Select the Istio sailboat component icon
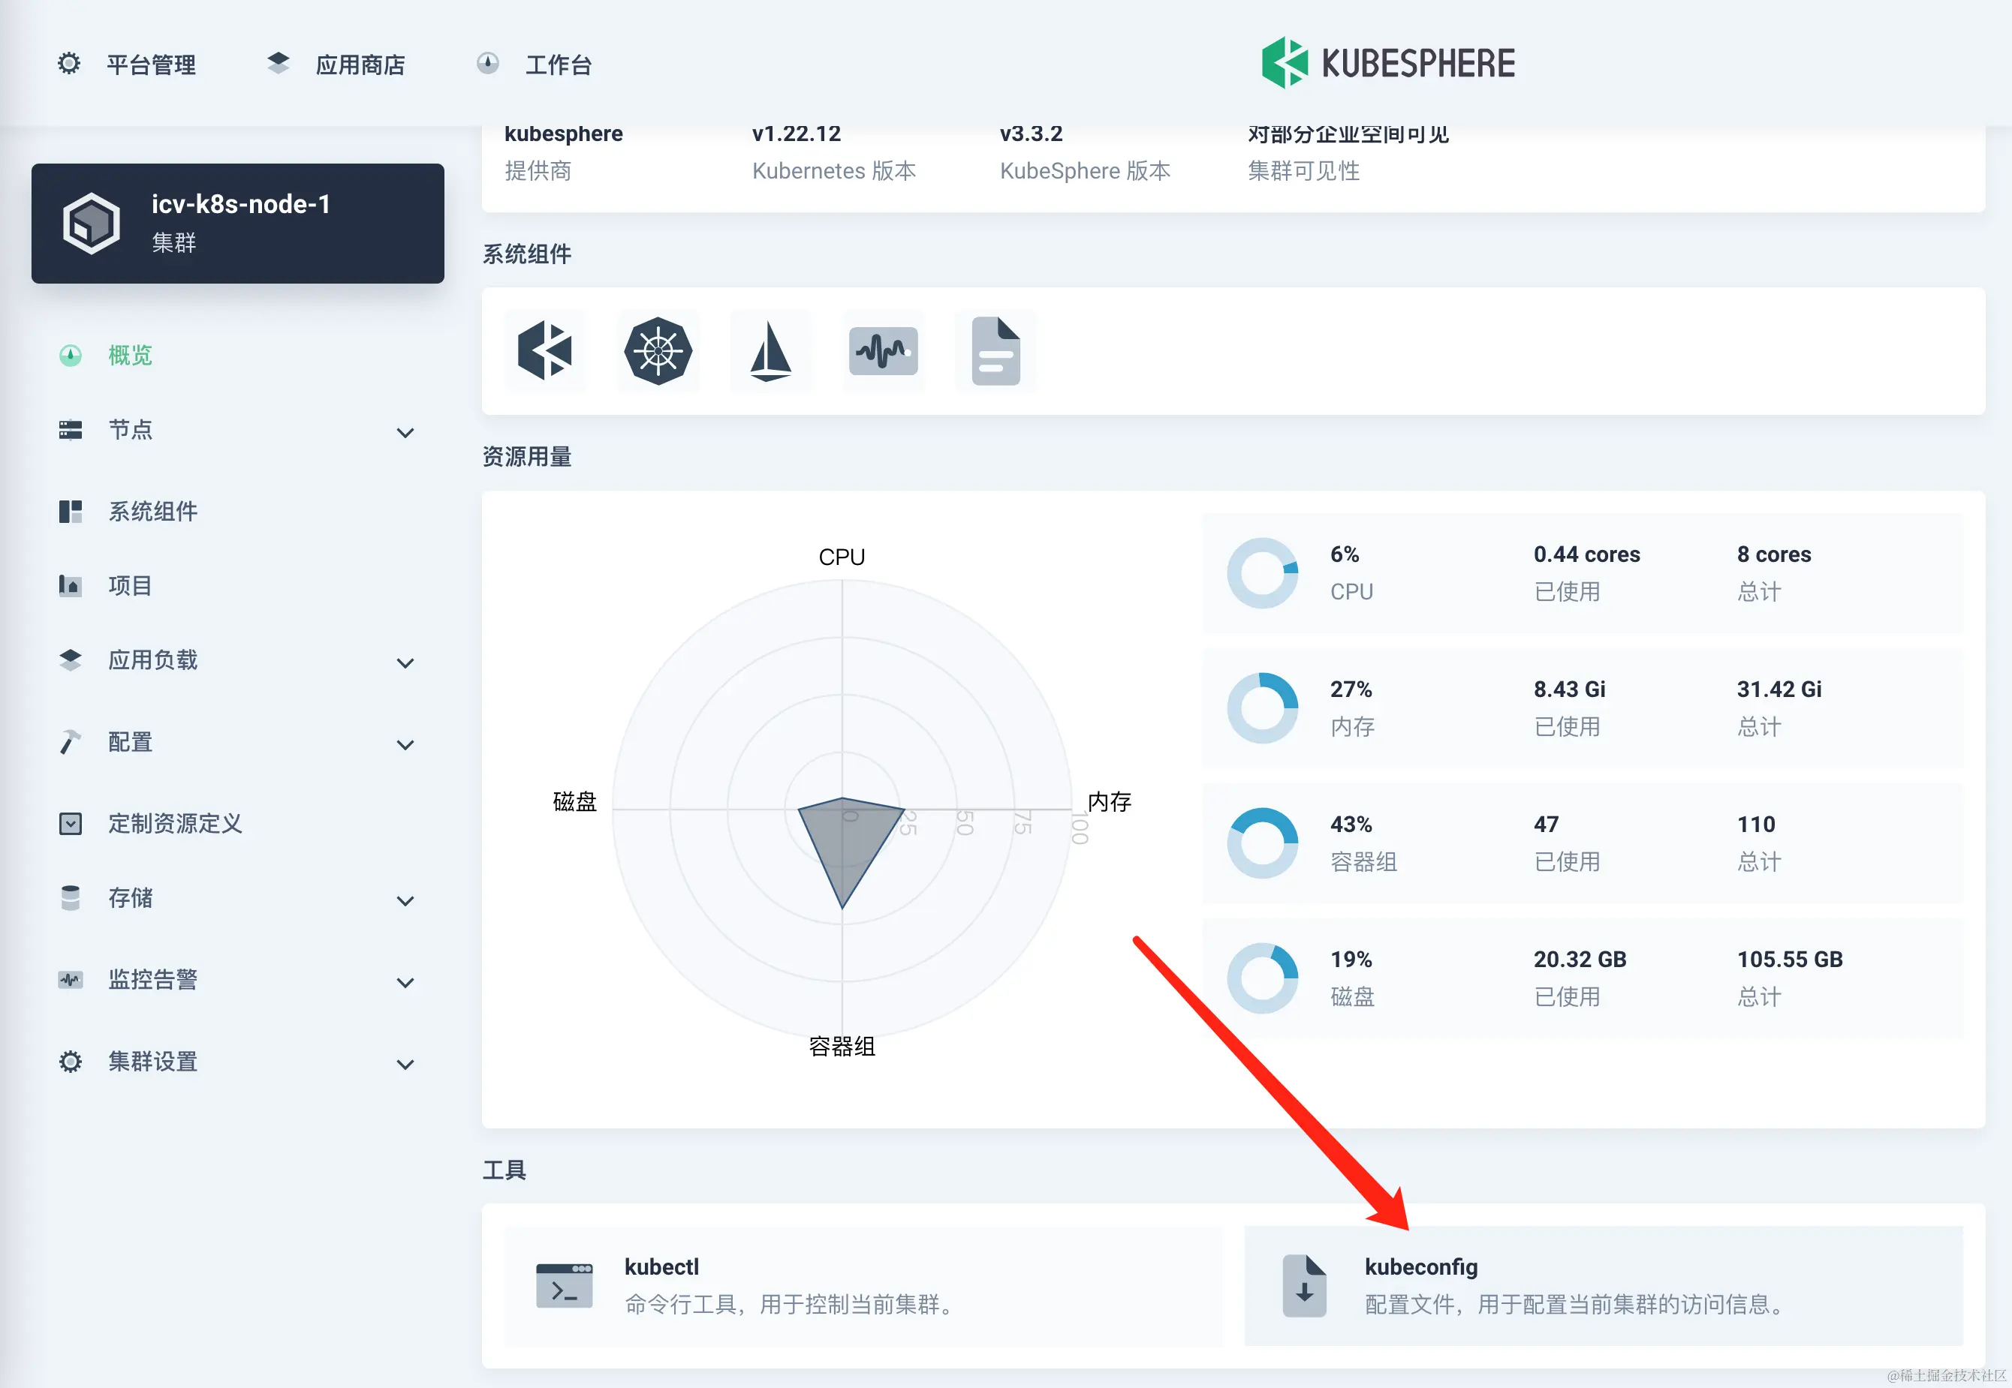 (770, 350)
